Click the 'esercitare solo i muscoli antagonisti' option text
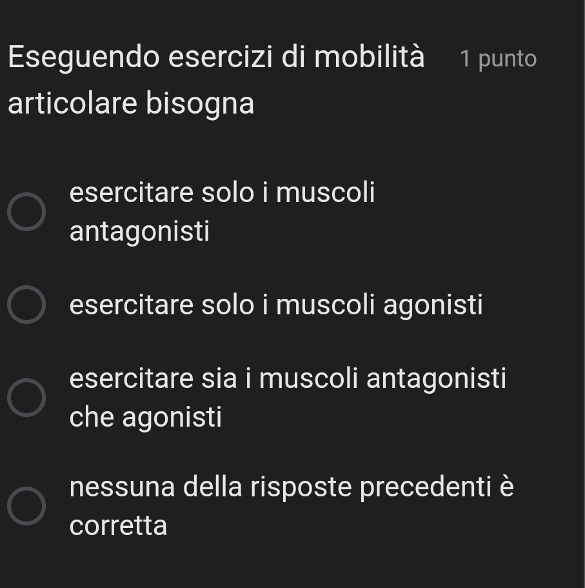Image resolution: width=585 pixels, height=588 pixels. click(222, 193)
